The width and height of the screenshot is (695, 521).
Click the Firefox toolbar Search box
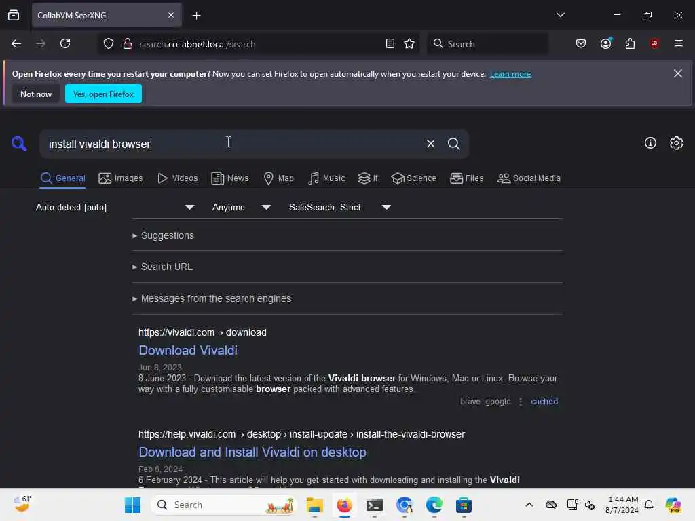click(487, 44)
